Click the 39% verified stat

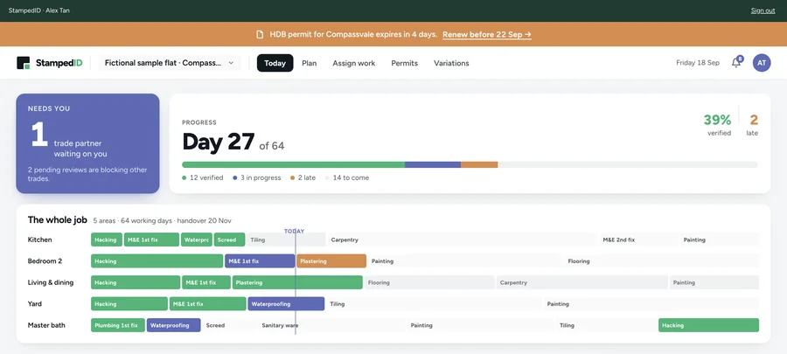pos(718,124)
